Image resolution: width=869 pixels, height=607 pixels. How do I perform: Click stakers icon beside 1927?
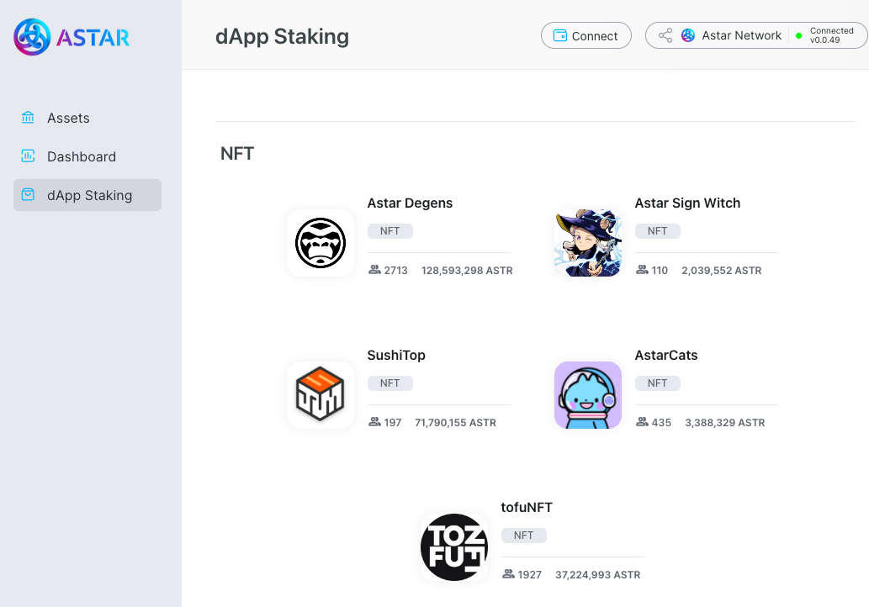coord(508,574)
